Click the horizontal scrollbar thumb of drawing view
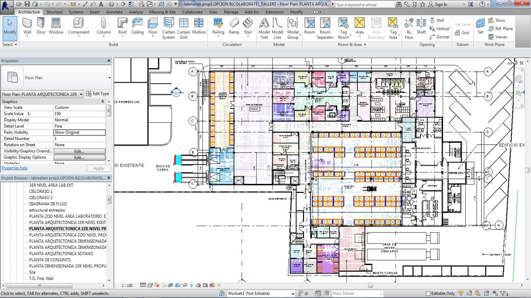This screenshot has height=298, width=531. pyautogui.click(x=370, y=285)
